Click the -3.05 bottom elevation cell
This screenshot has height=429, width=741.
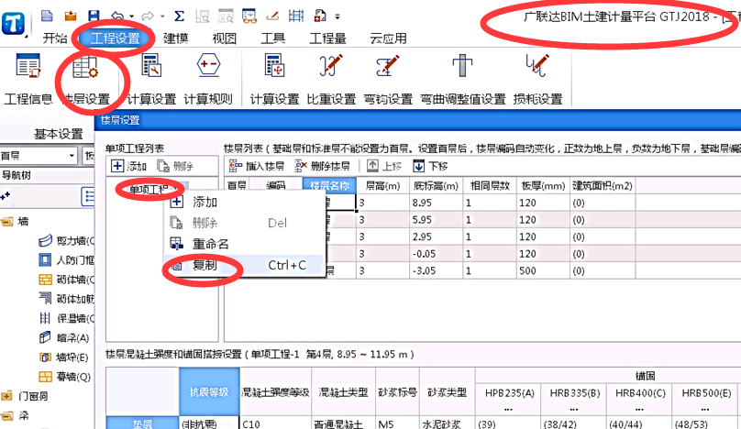click(437, 270)
